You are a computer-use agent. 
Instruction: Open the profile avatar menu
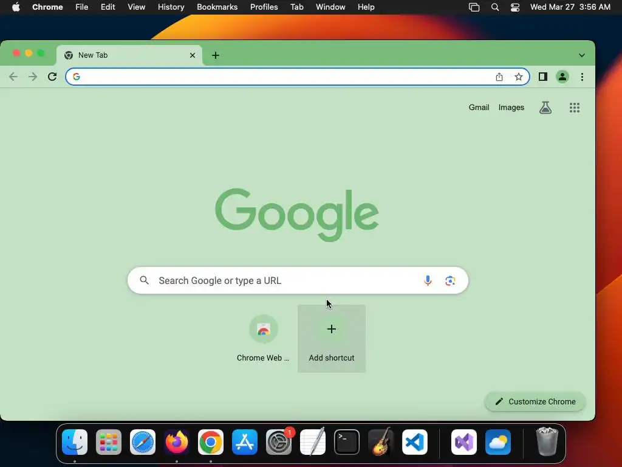(562, 77)
